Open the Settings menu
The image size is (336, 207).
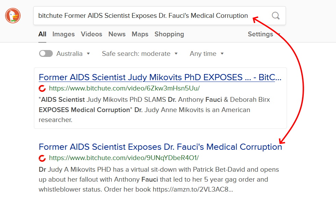[264, 34]
